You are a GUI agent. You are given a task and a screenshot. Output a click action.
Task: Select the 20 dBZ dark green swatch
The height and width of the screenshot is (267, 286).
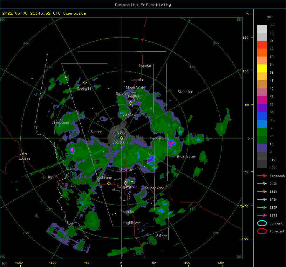262,140
